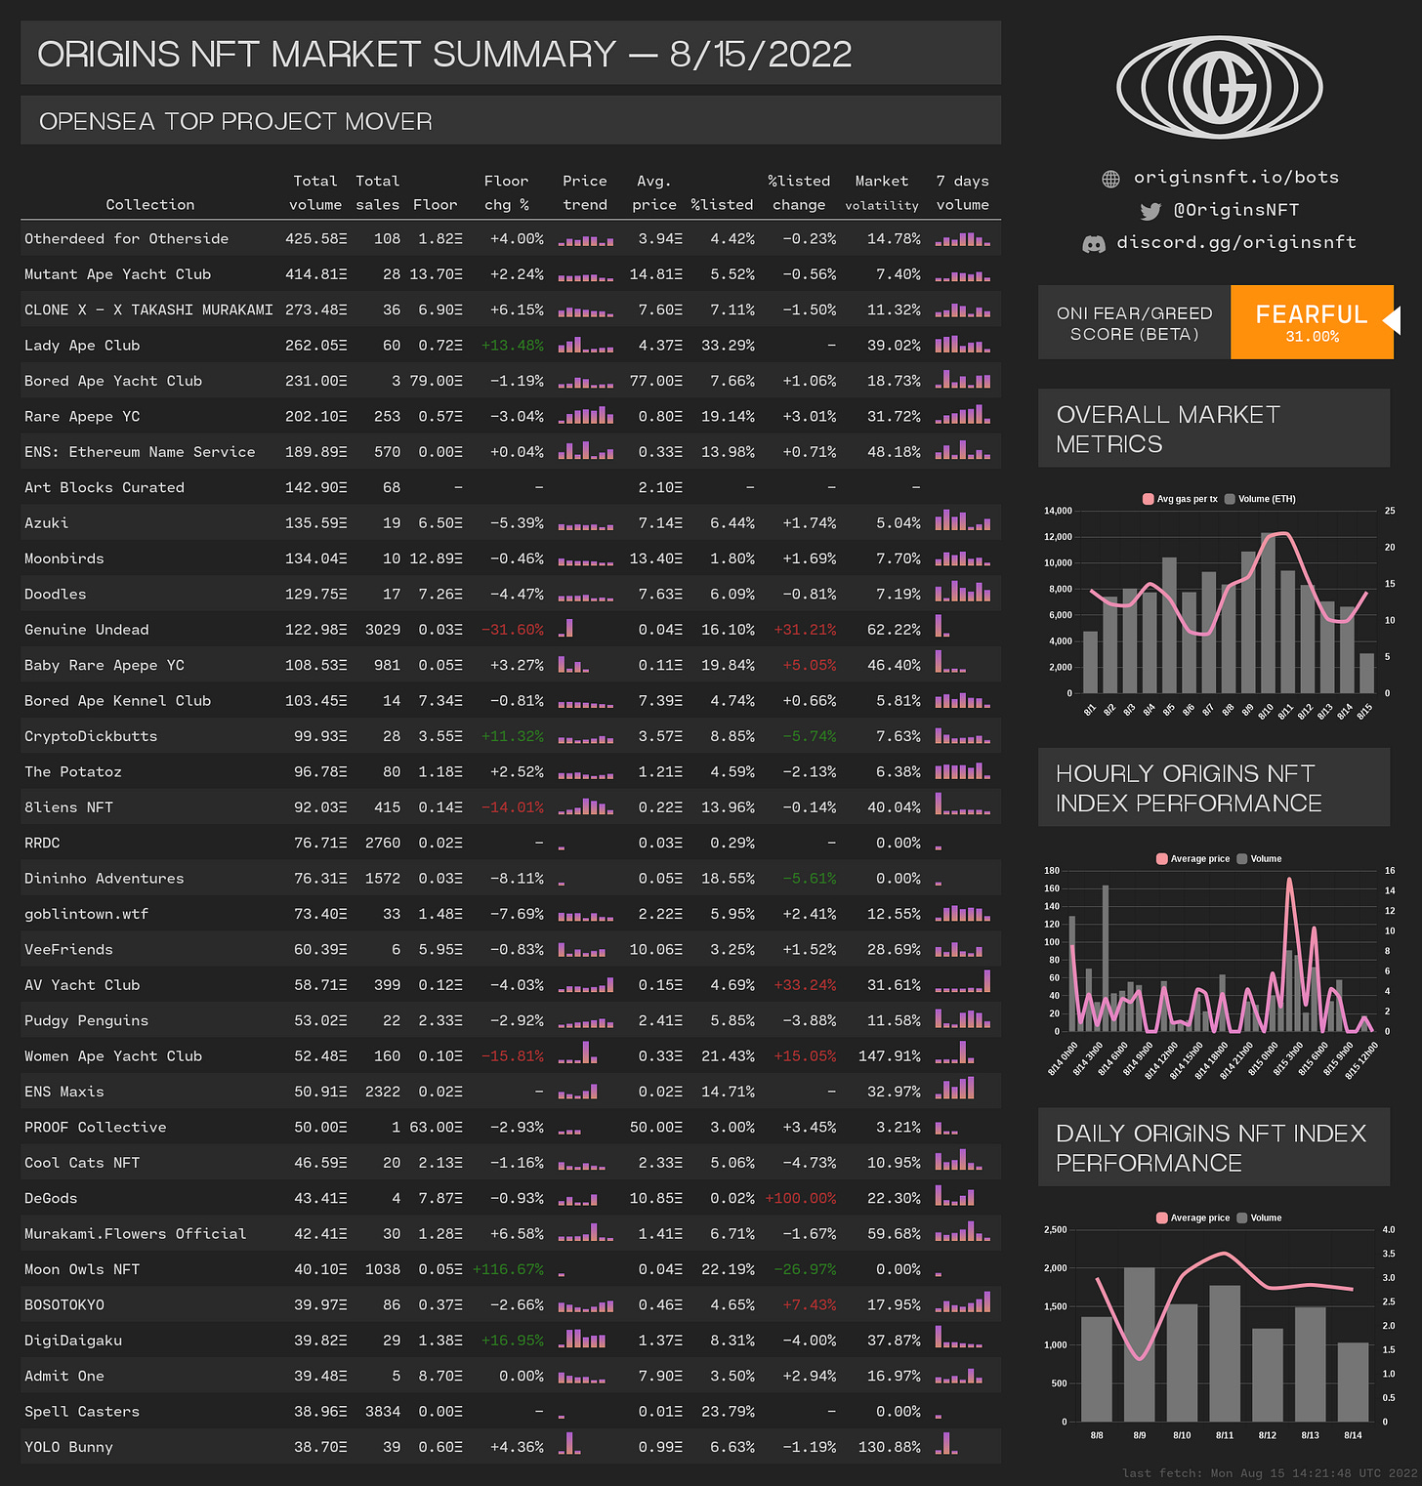Click the pink Average price legend in hourly chart
Screen dimensions: 1422x1486
(1192, 859)
